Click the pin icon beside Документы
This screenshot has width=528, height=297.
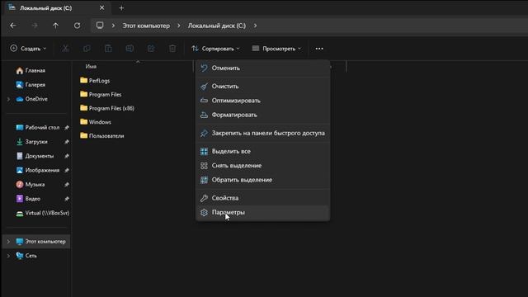pos(67,156)
